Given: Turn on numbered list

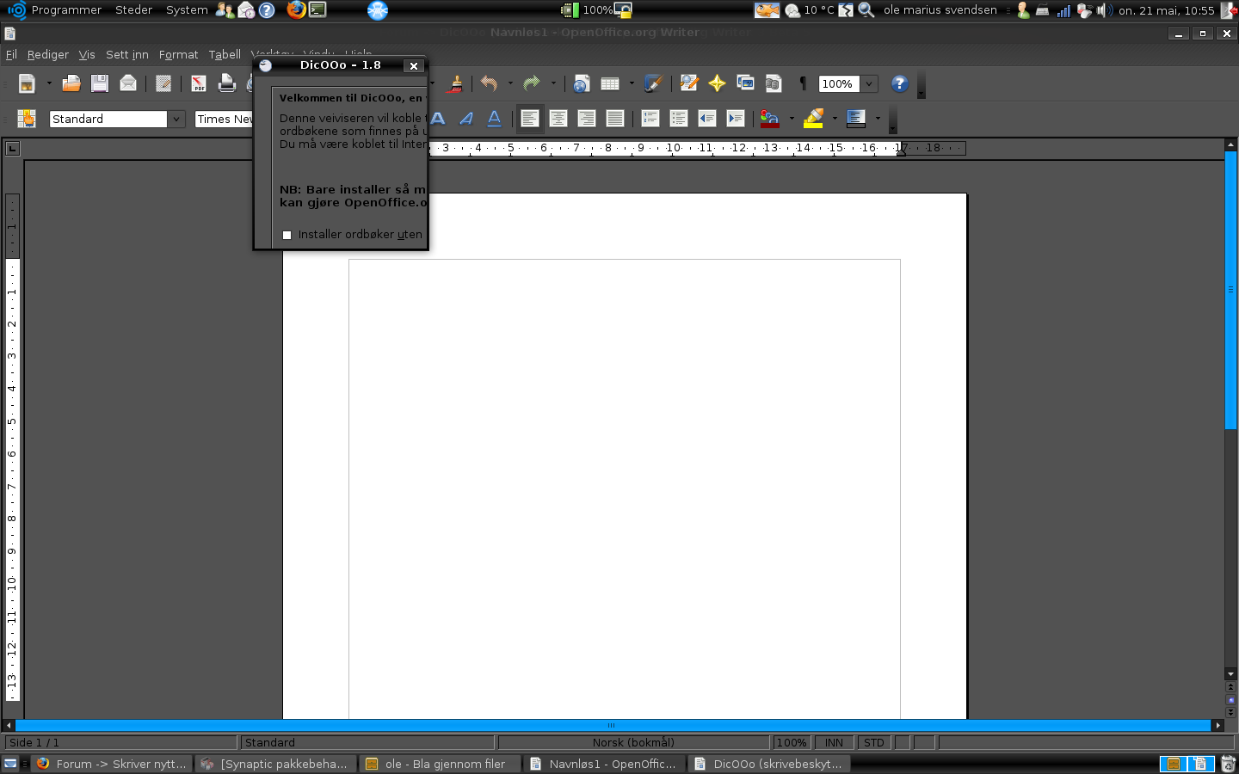Looking at the screenshot, I should 650,119.
